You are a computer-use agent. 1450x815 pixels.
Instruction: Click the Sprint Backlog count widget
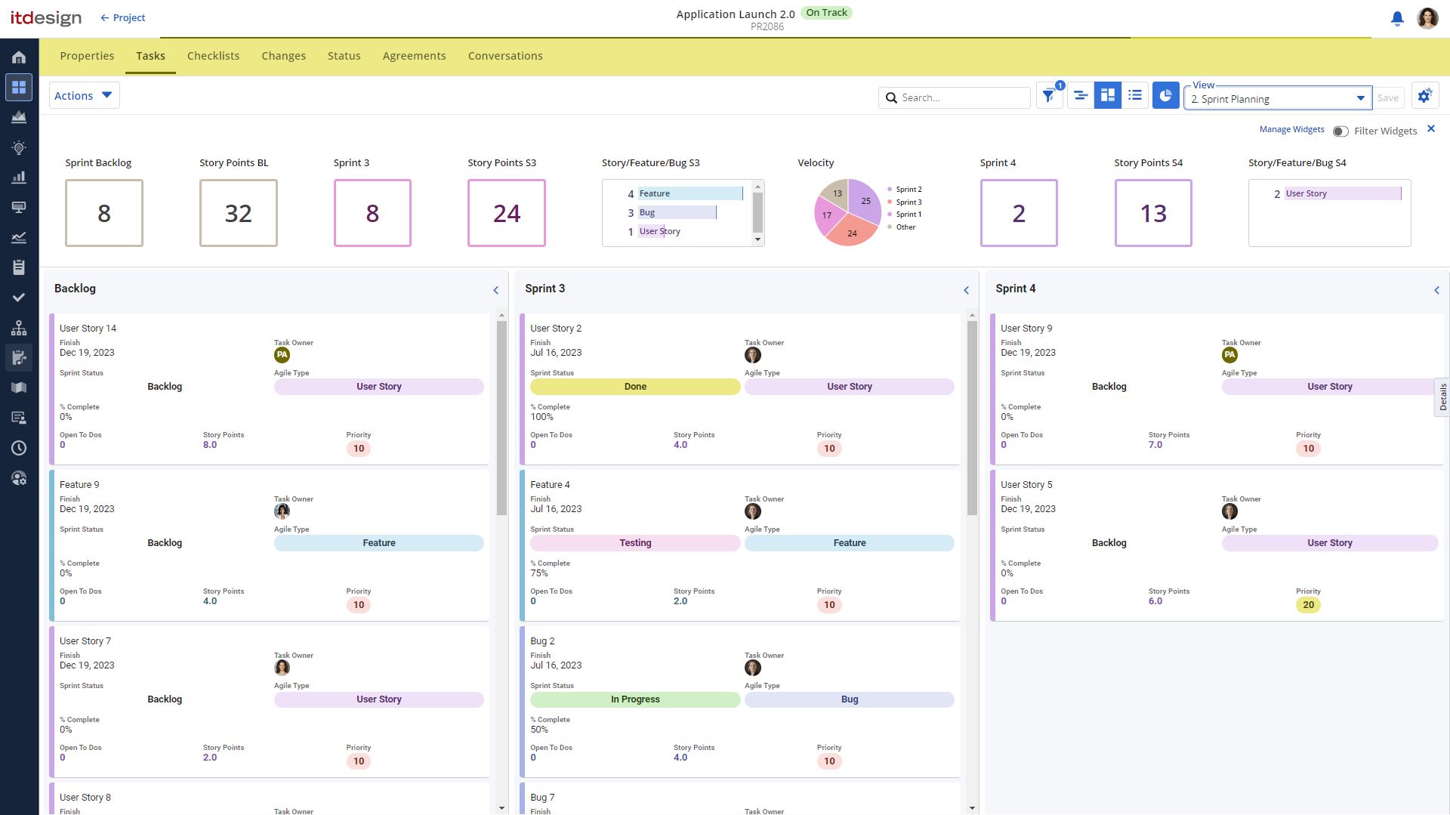(104, 213)
